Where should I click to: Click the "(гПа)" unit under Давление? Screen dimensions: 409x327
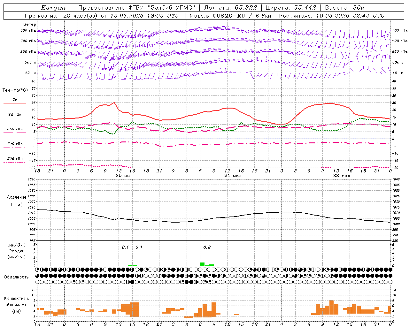click(16, 204)
